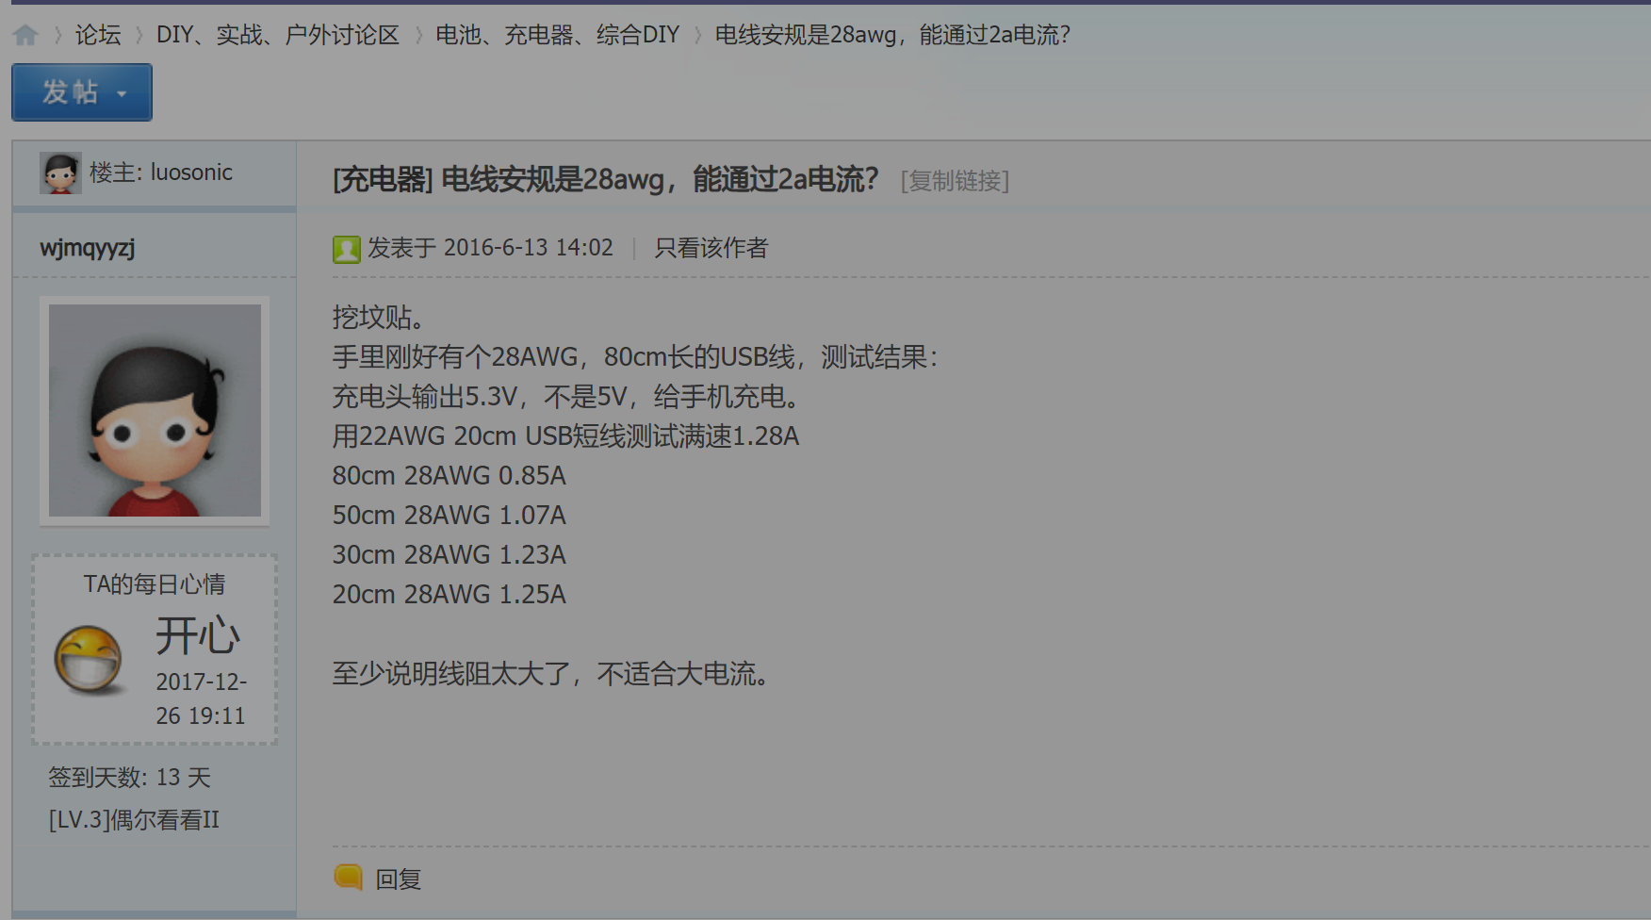Viewport: 1651px width, 920px height.
Task: Open wjmqyyzj's large avatar image
Action: (x=155, y=410)
